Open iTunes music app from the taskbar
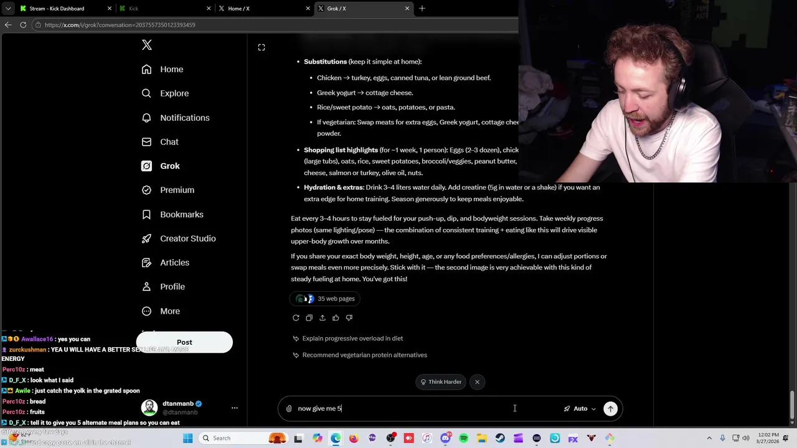 coord(427,438)
